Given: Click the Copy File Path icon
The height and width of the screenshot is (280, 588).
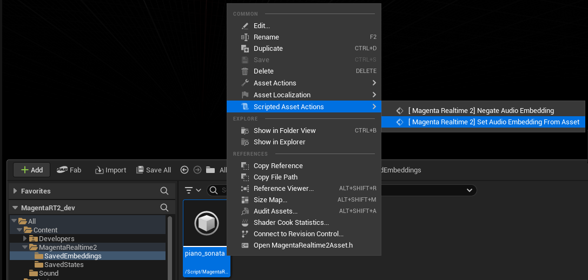Looking at the screenshot, I should pos(245,177).
